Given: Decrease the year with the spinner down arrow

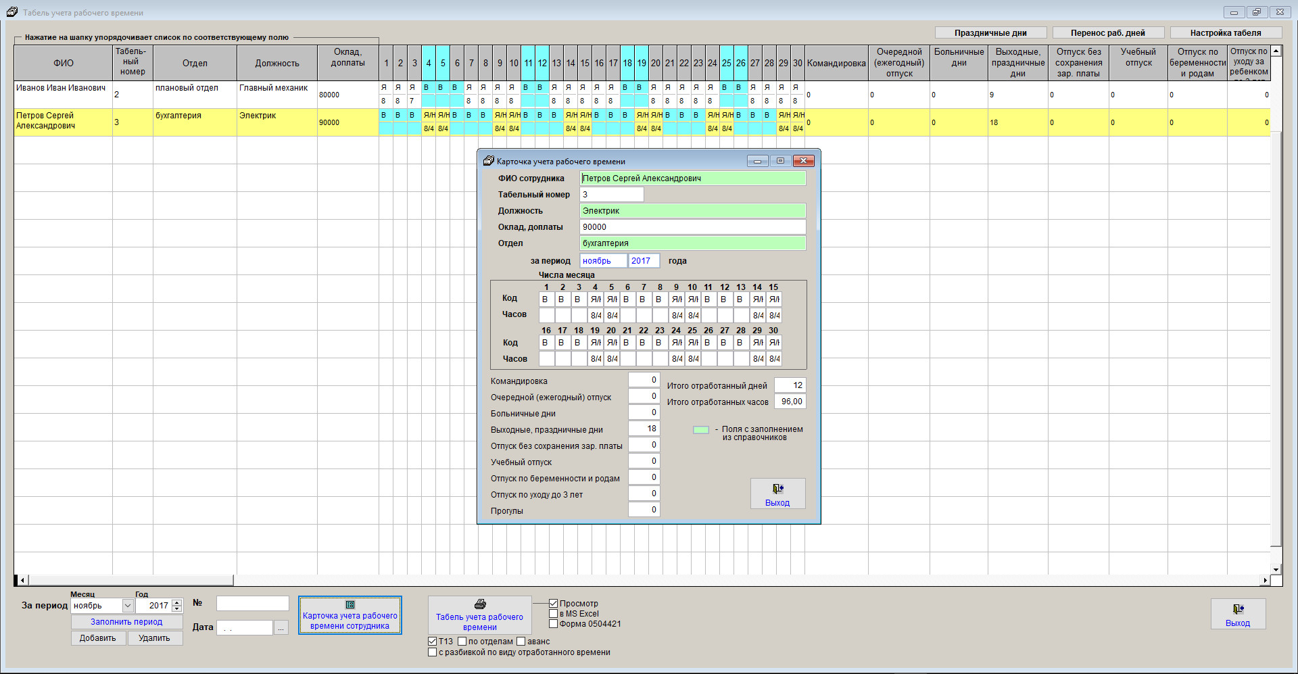Looking at the screenshot, I should click(x=177, y=609).
